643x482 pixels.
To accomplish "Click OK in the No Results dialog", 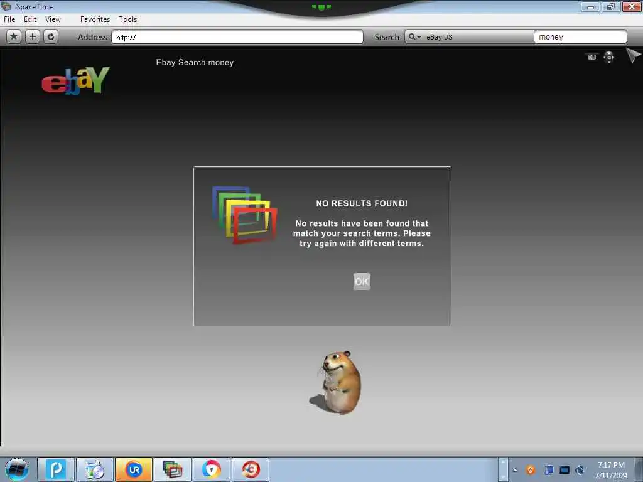I will (362, 282).
